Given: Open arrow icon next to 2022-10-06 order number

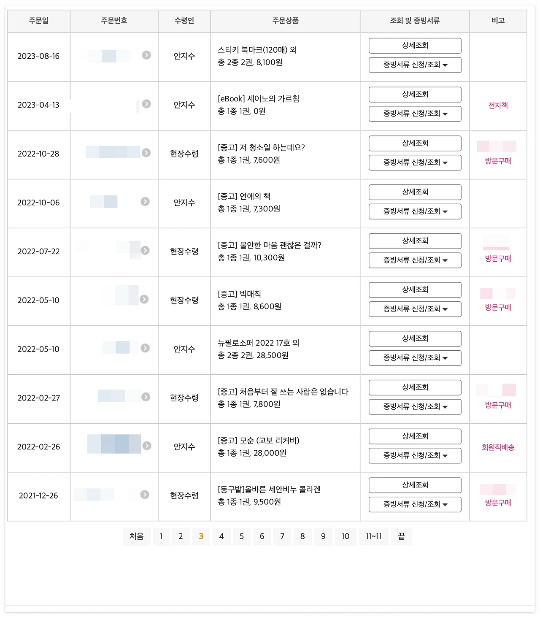Looking at the screenshot, I should click(x=145, y=202).
